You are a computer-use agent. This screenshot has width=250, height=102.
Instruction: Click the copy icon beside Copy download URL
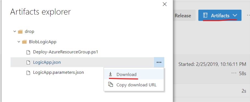110,85
